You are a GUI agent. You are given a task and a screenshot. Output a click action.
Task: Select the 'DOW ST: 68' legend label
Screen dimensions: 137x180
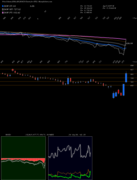point(10,6)
